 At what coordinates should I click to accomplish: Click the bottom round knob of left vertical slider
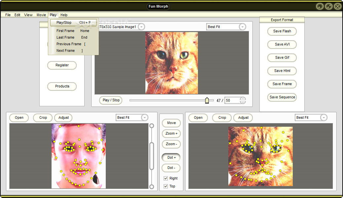pyautogui.click(x=152, y=187)
